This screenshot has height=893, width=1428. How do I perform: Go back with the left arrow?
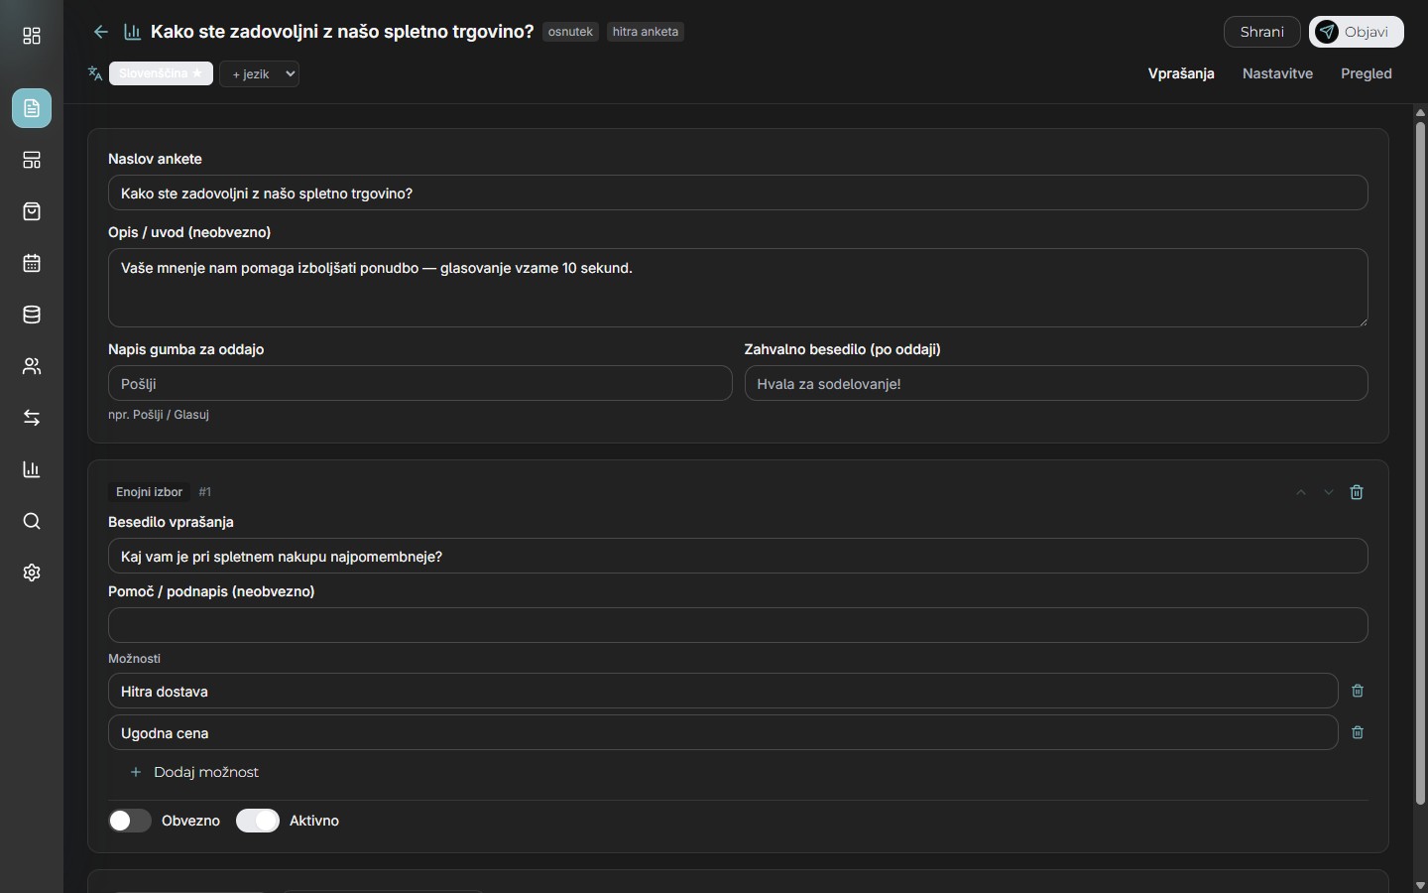coord(100,32)
